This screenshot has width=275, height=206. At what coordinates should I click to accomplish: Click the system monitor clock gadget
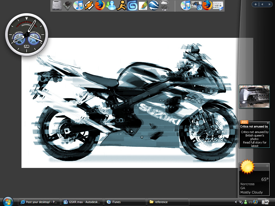click(x=27, y=35)
